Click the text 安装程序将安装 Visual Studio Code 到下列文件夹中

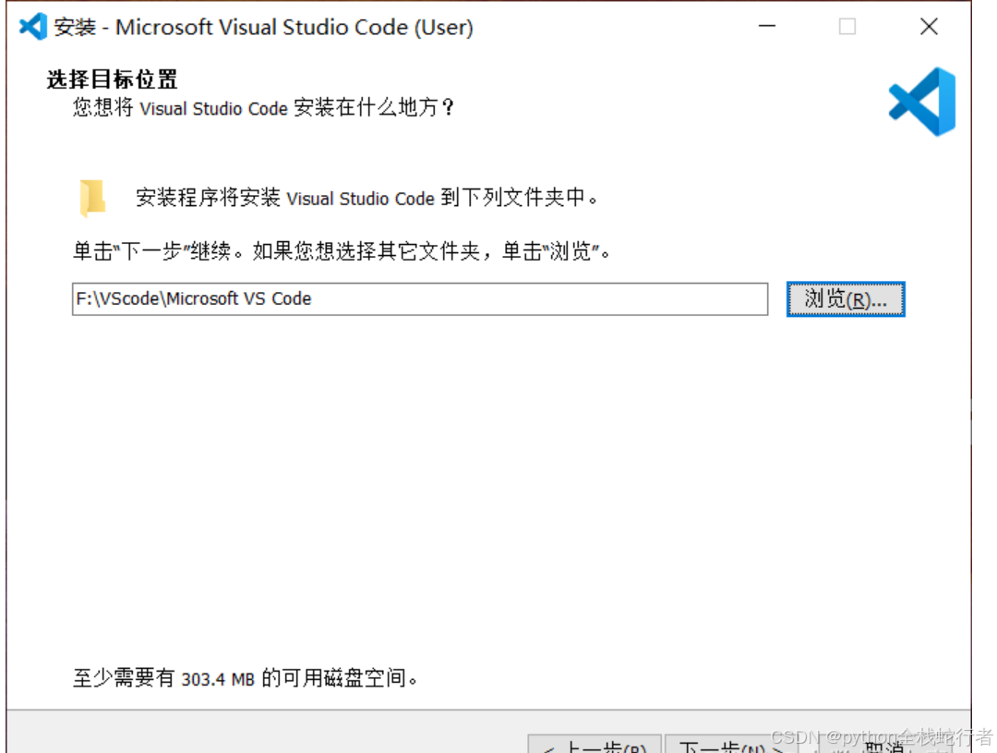point(366,198)
